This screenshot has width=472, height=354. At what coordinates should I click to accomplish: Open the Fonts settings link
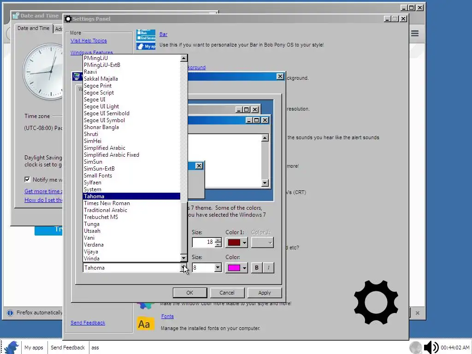pyautogui.click(x=167, y=316)
